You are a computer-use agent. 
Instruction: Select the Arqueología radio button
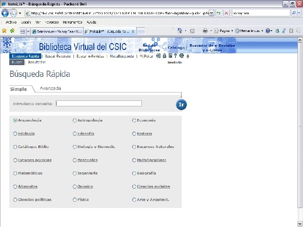pyautogui.click(x=15, y=121)
